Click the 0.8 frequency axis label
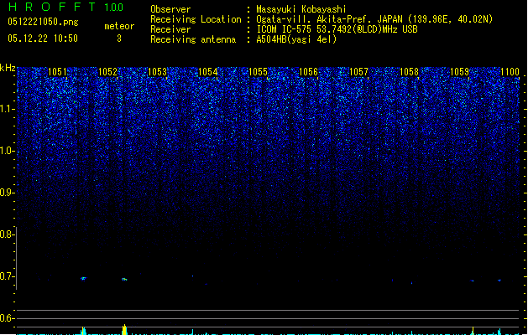 7,234
